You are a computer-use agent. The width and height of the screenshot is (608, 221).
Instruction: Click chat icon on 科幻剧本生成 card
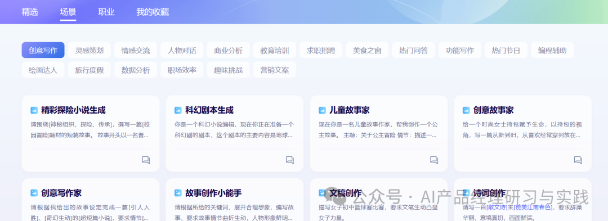pos(290,160)
